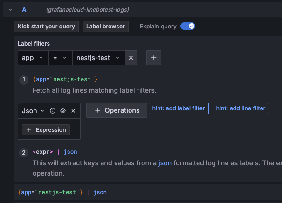This screenshot has width=282, height=203.
Task: Add a new operation via Operations
Action: [x=117, y=110]
